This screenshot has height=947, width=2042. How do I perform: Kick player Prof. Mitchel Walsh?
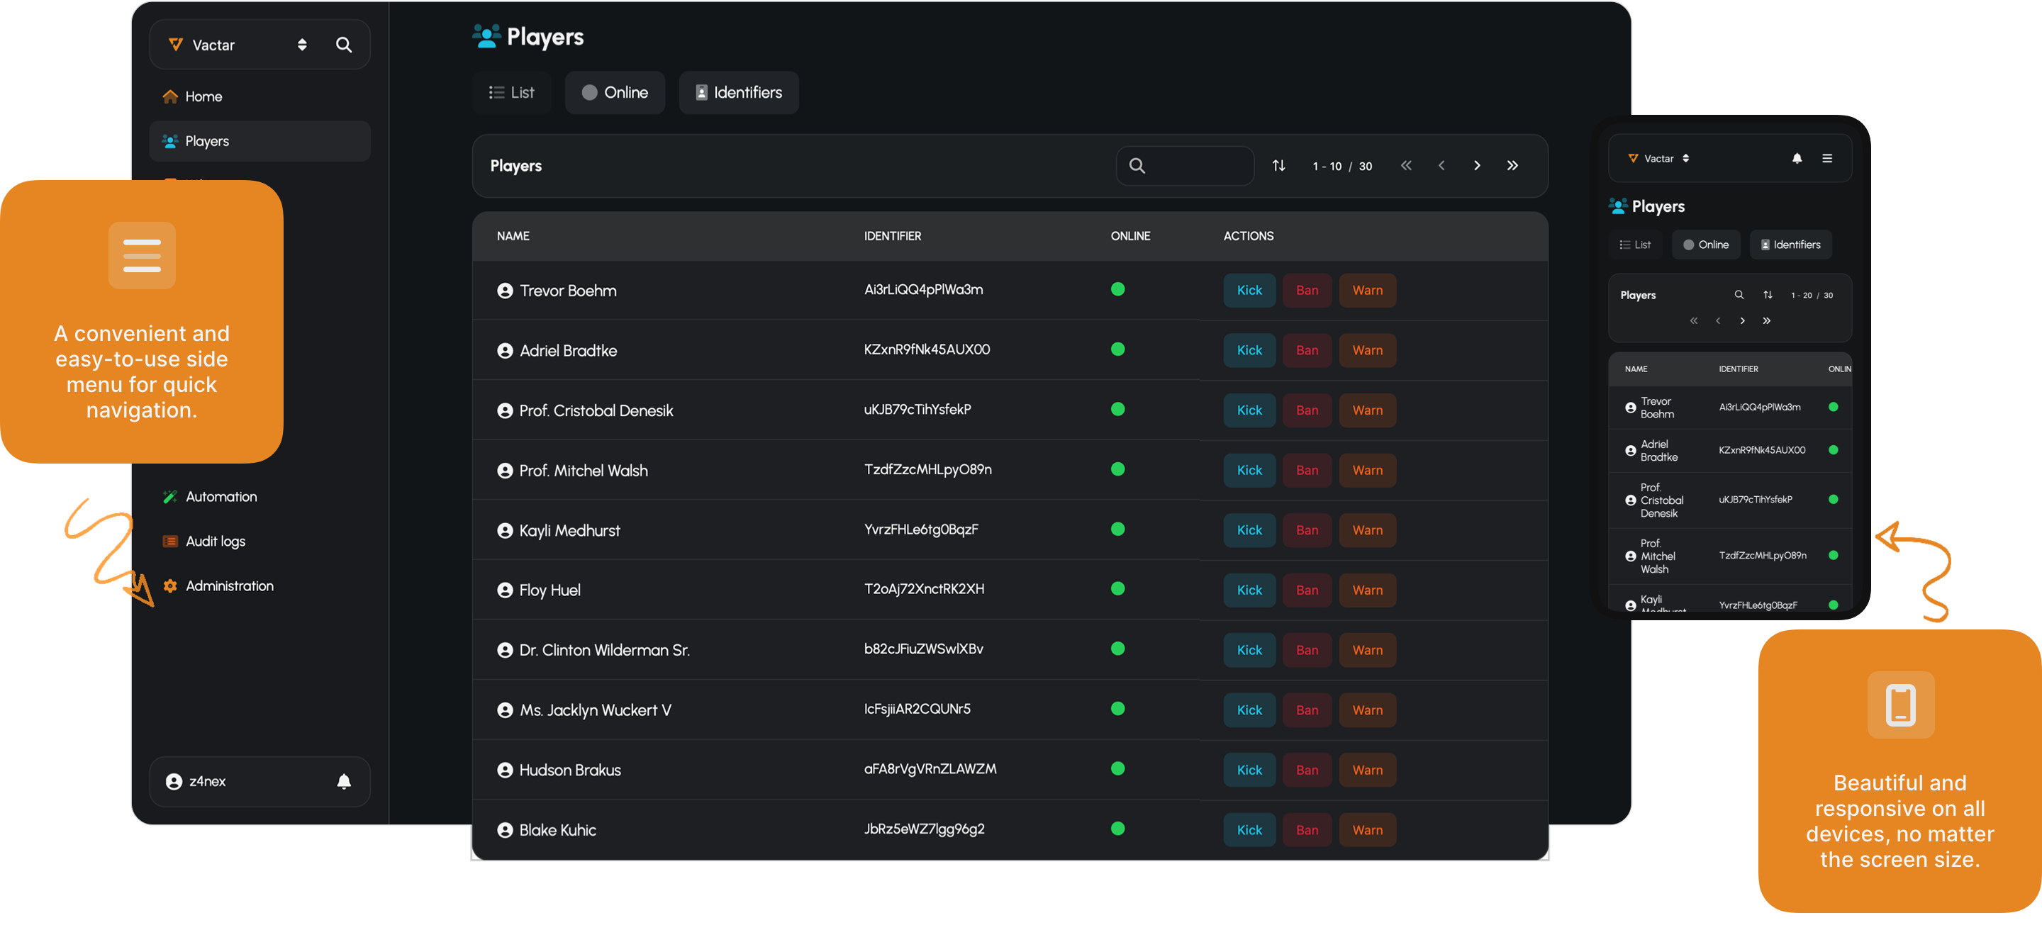tap(1249, 470)
